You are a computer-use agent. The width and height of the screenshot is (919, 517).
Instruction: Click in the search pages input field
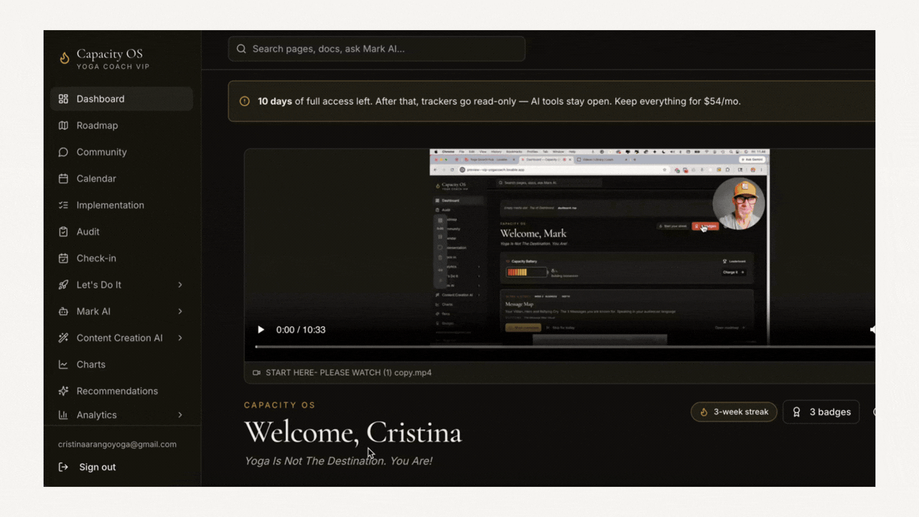pos(377,49)
